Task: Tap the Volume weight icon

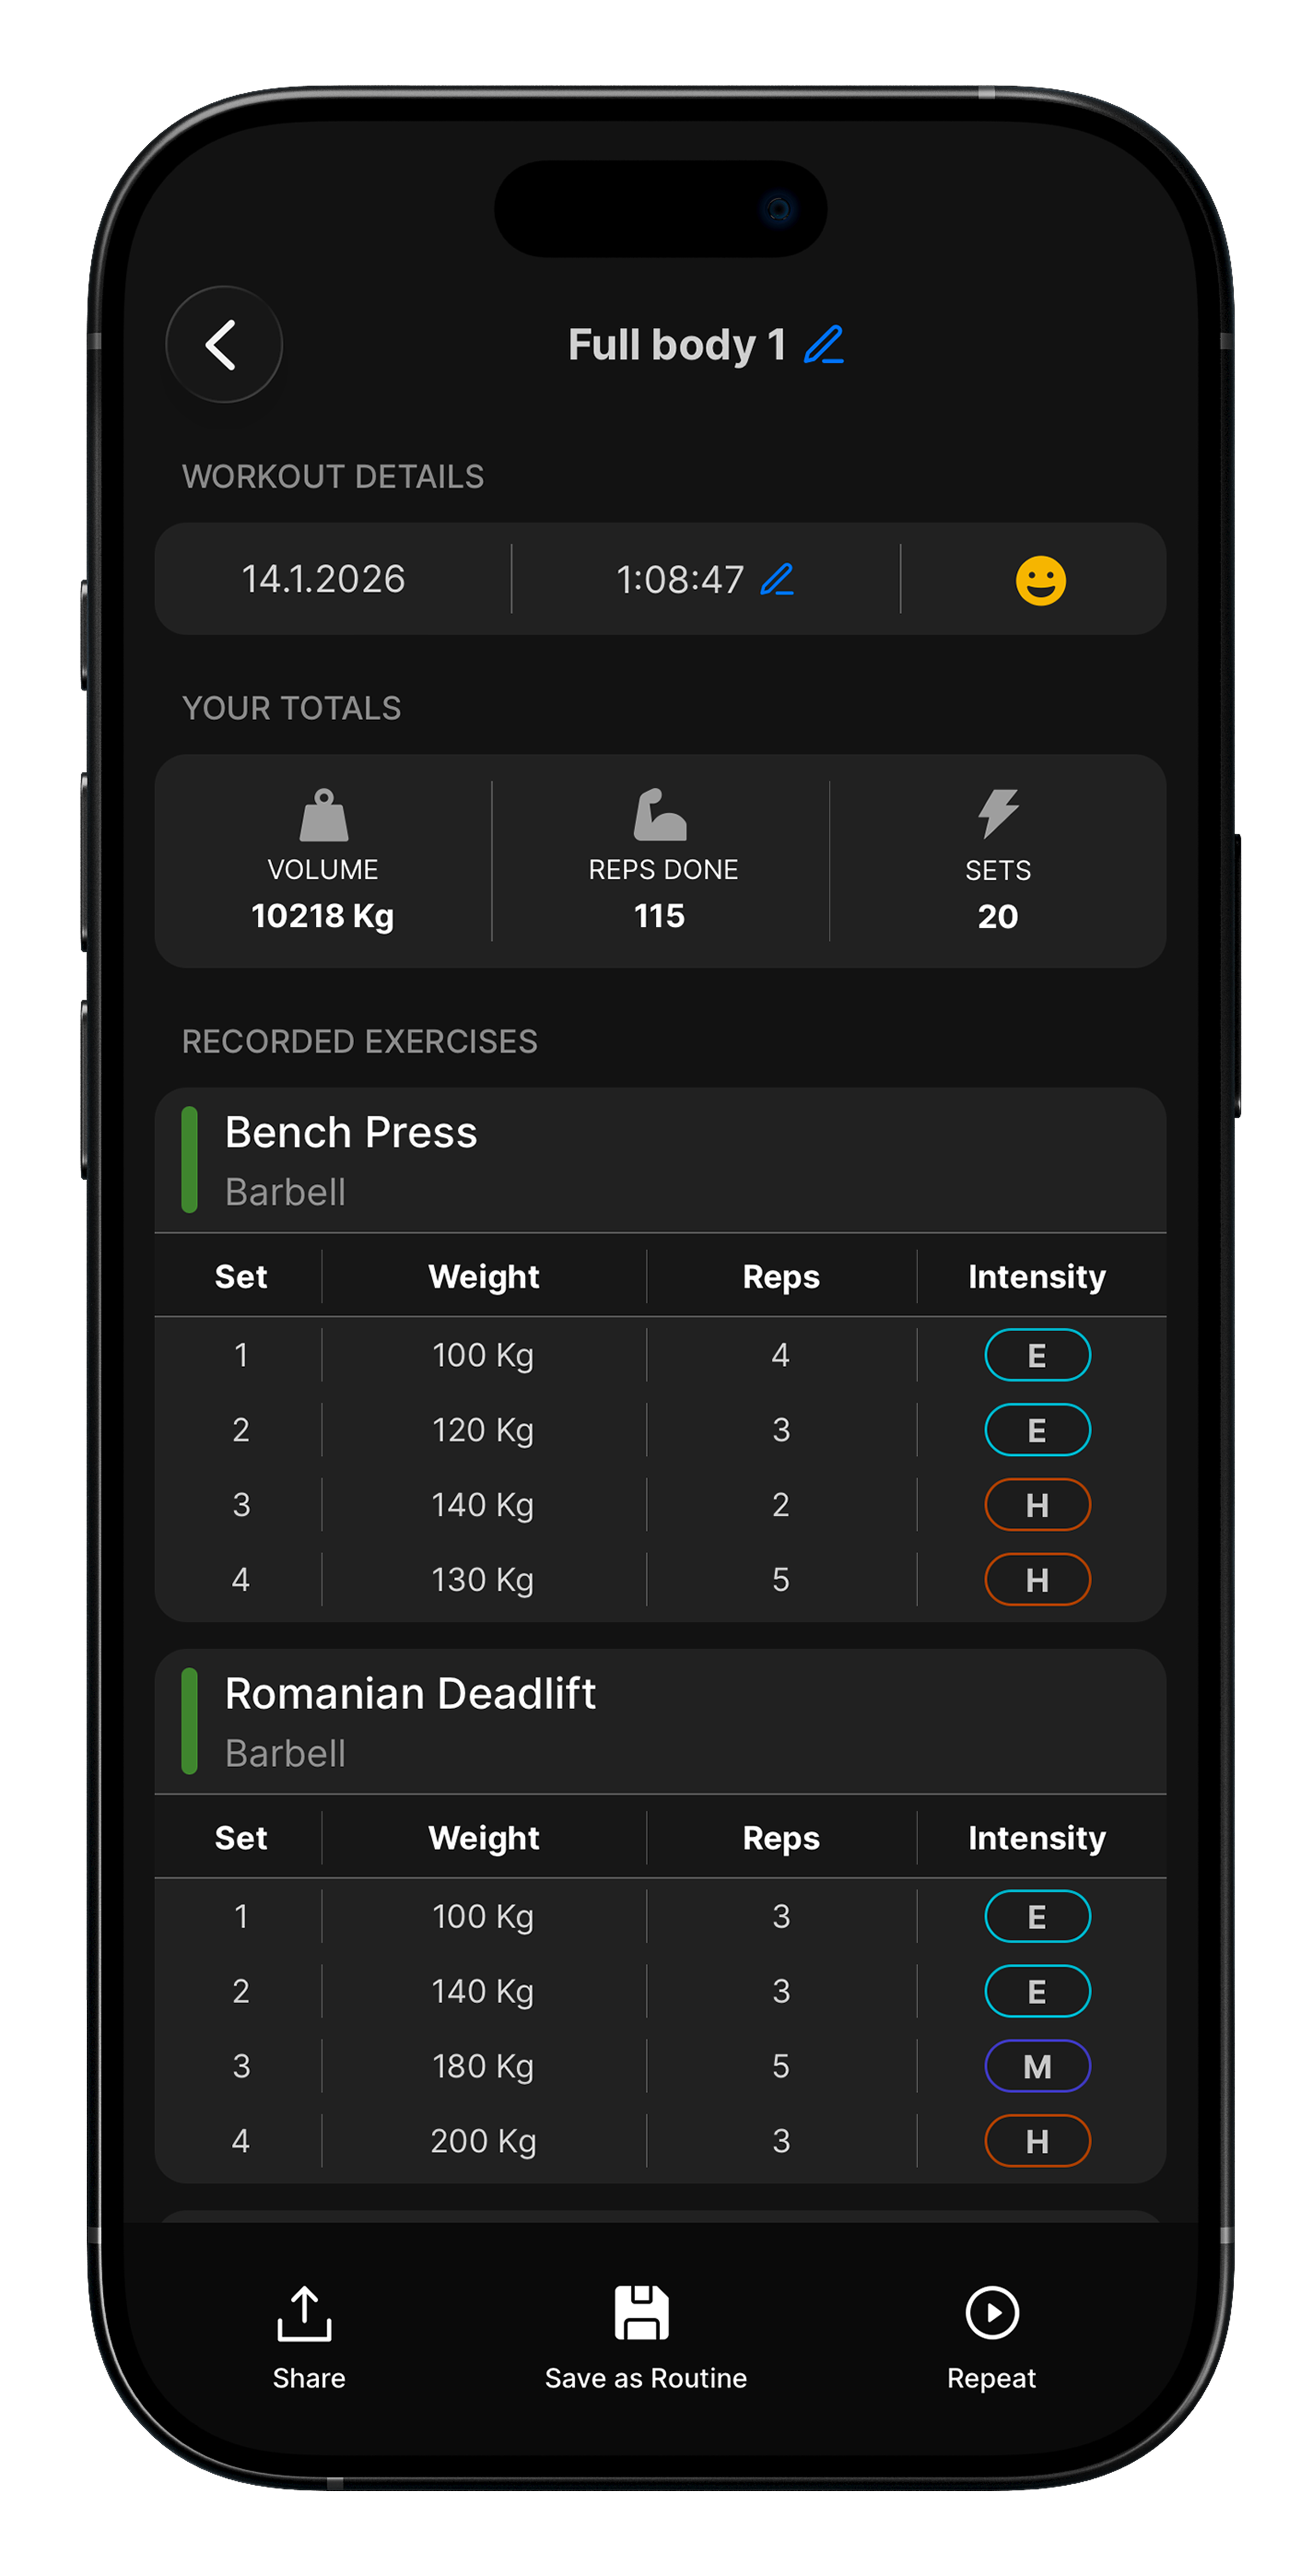Action: coord(323,815)
